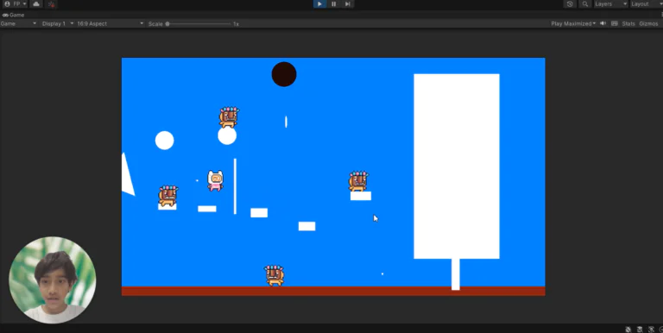
Task: Click the cut-off circular icon at the status bar end
Action: [x=661, y=330]
